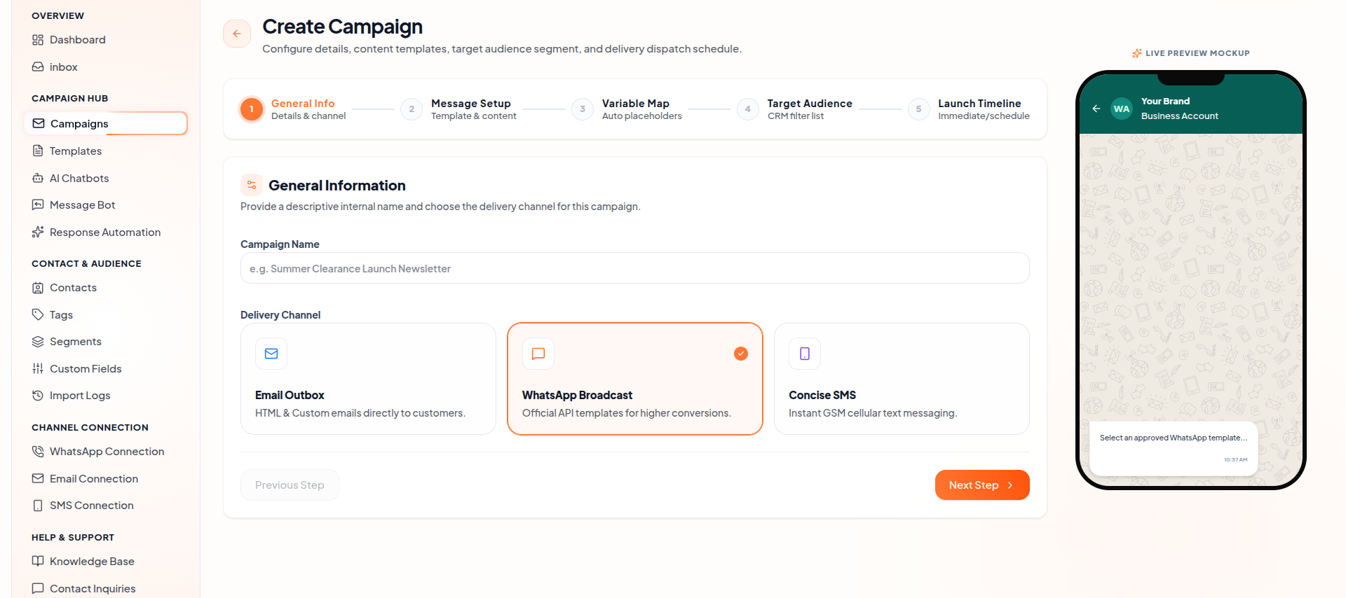Image resolution: width=1346 pixels, height=598 pixels.
Task: Click the WhatsApp Connection phone icon
Action: (x=38, y=452)
